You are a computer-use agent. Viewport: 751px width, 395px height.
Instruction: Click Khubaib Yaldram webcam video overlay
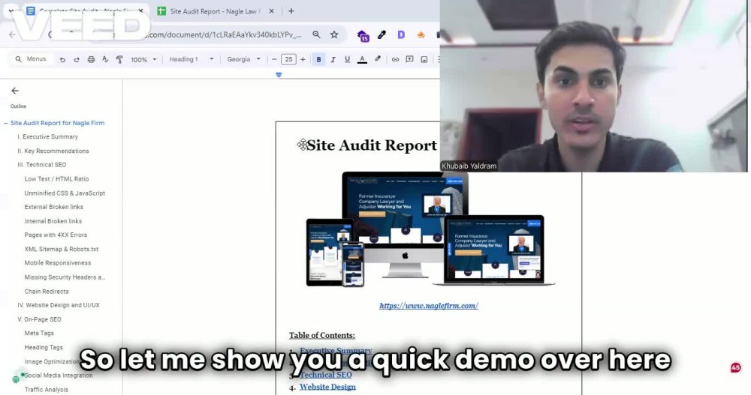(594, 86)
